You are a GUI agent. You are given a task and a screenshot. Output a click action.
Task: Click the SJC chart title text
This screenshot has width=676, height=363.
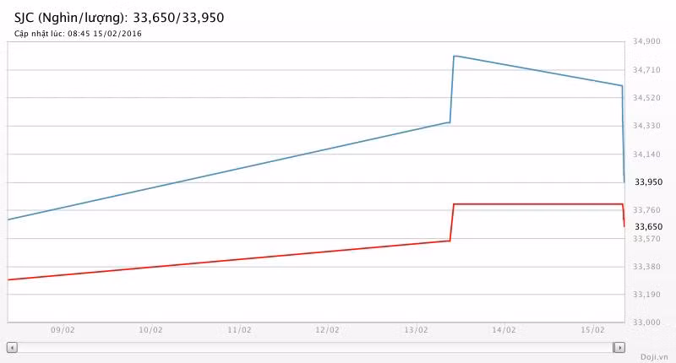coord(119,17)
